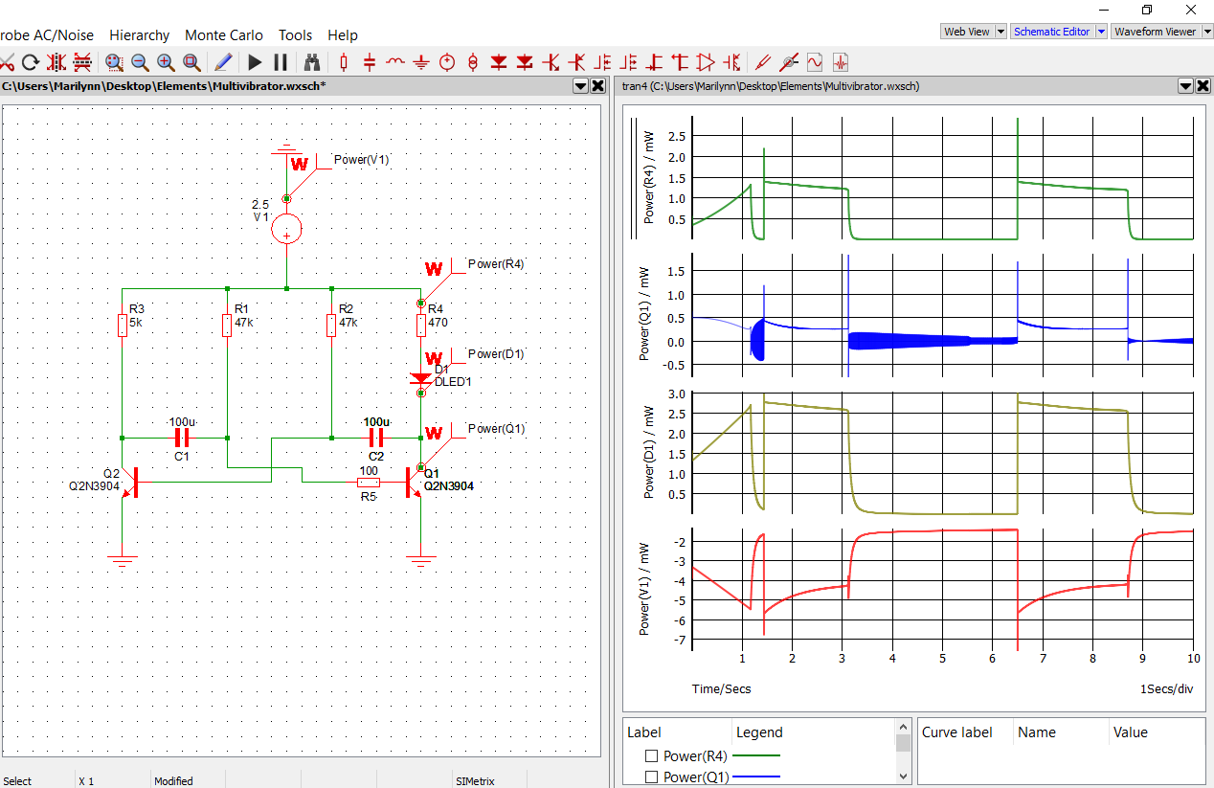Click the Value column header
Viewport: 1214px width, 788px height.
click(x=1130, y=732)
